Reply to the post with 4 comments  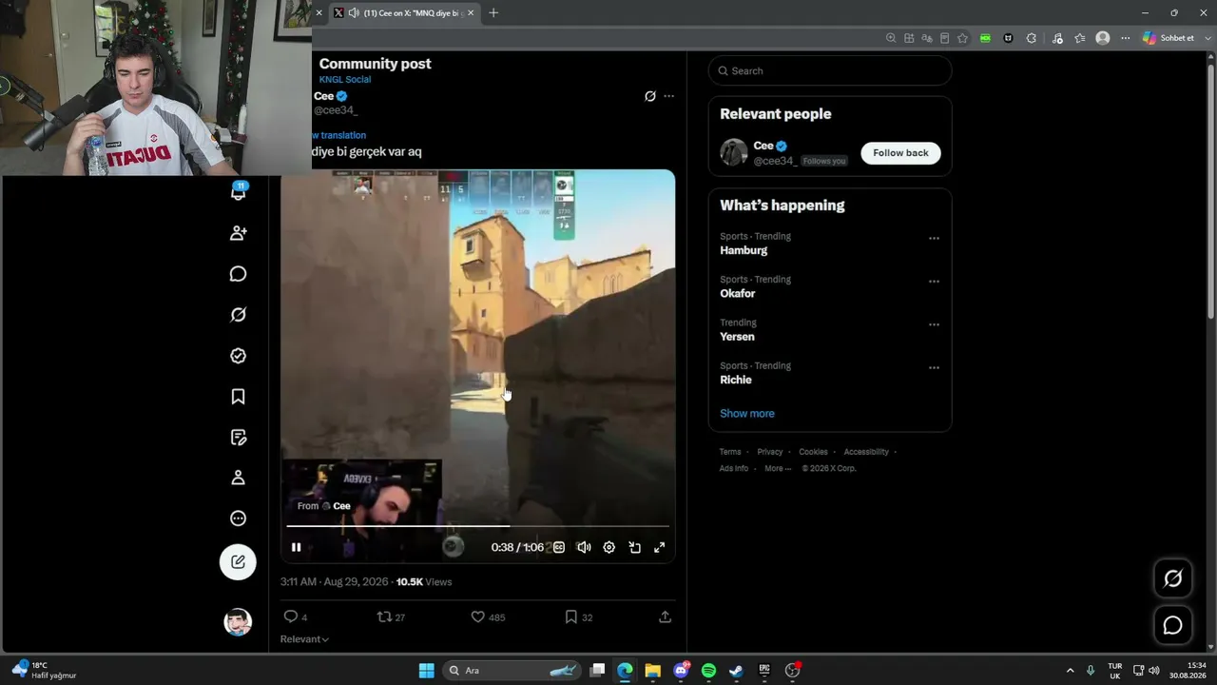(x=296, y=616)
